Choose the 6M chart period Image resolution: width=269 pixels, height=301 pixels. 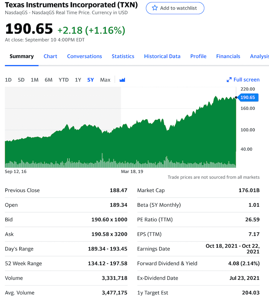pyautogui.click(x=48, y=80)
